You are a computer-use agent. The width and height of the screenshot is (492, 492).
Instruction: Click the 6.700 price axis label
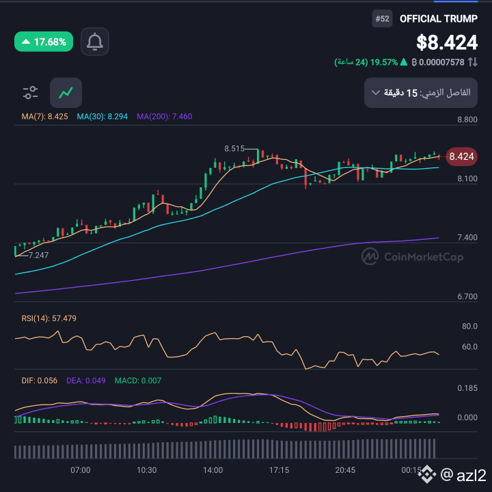(x=467, y=296)
